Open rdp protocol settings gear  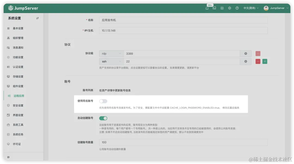tap(246, 54)
